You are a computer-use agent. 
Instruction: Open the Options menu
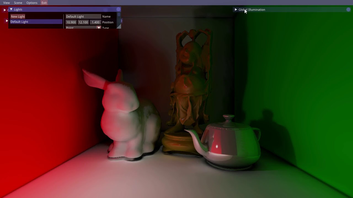[x=32, y=3]
